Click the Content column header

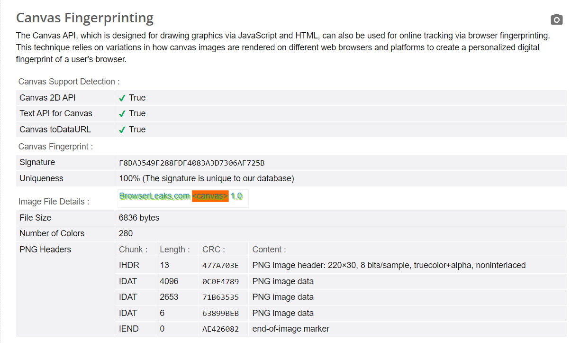269,250
